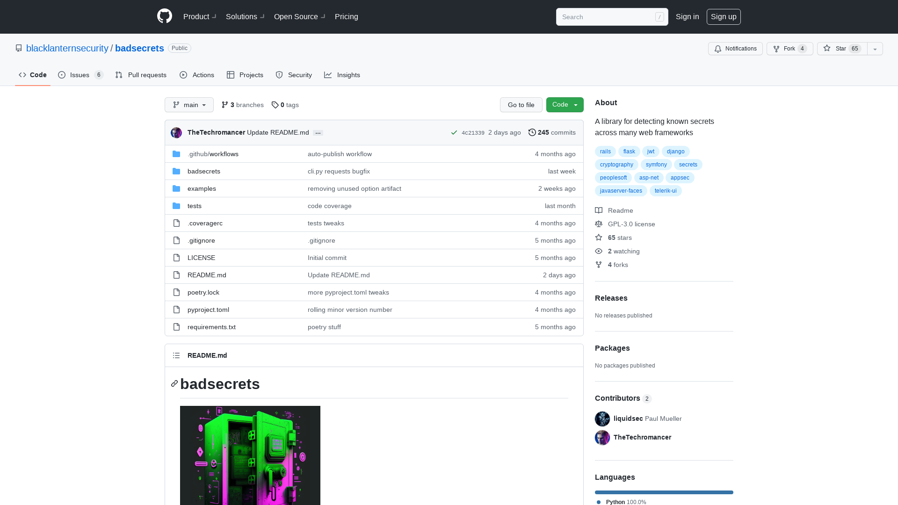Click the Security shield icon

tap(279, 75)
